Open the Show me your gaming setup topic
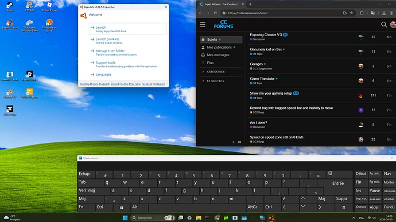The image size is (396, 222). coord(271,93)
